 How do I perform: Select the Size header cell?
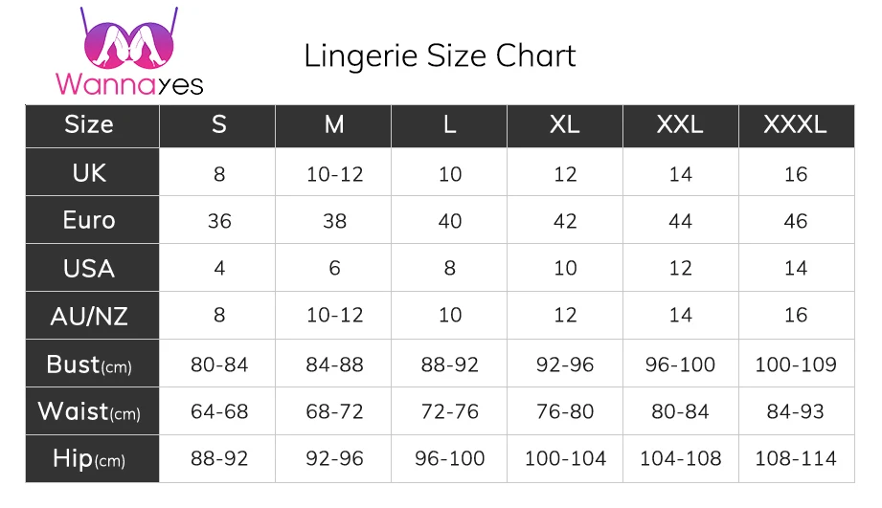pyautogui.click(x=89, y=125)
